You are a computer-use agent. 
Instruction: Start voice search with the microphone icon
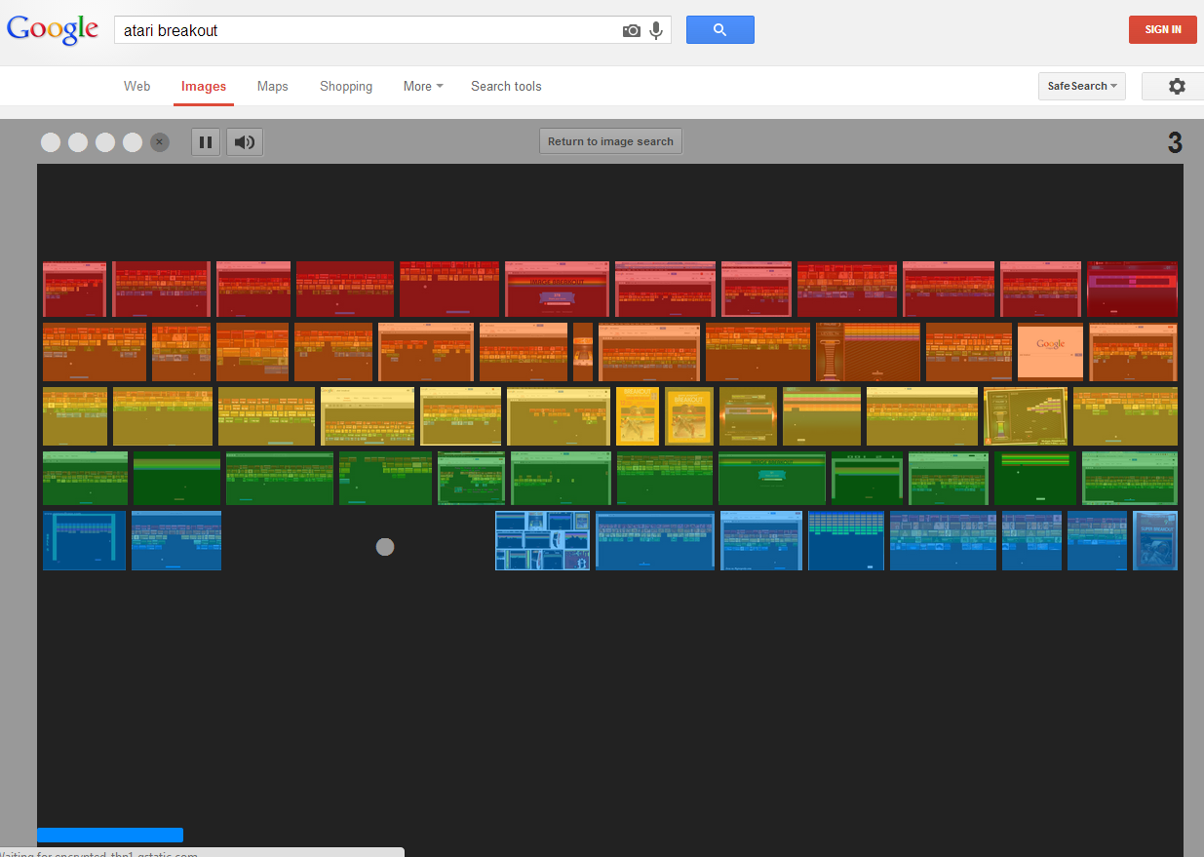click(x=656, y=30)
